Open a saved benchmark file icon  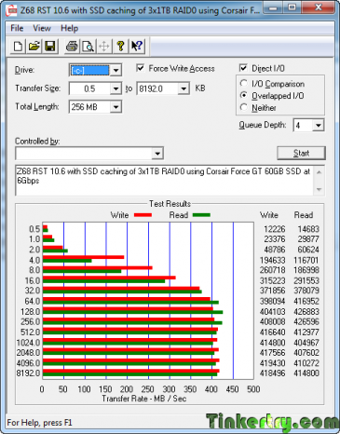point(34,47)
